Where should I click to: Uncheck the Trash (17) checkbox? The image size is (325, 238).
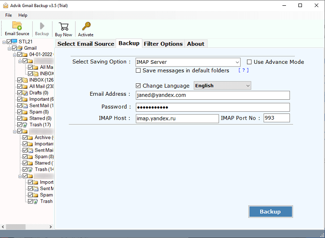(20, 125)
